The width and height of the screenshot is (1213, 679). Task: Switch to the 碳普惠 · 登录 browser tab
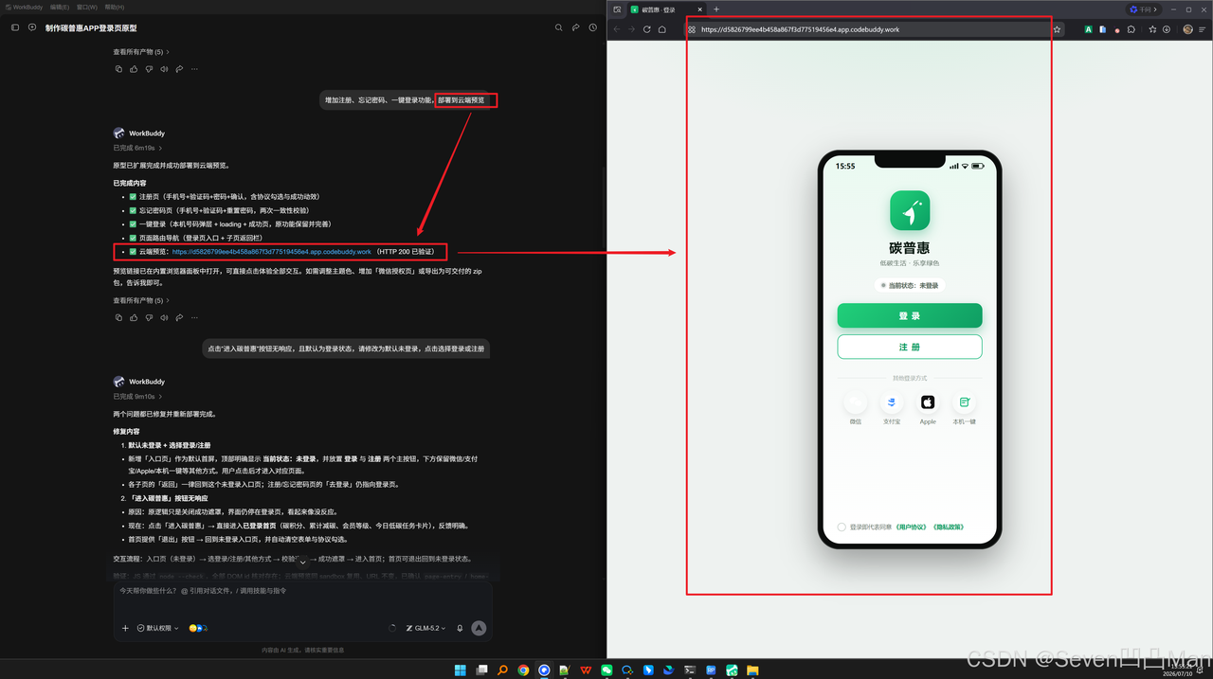tap(667, 9)
